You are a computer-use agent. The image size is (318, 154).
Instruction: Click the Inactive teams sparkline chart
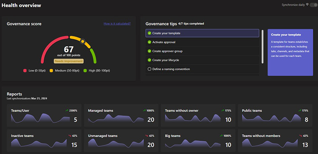pos(39,143)
